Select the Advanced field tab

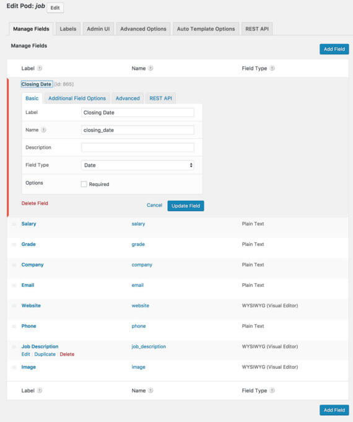click(x=128, y=99)
